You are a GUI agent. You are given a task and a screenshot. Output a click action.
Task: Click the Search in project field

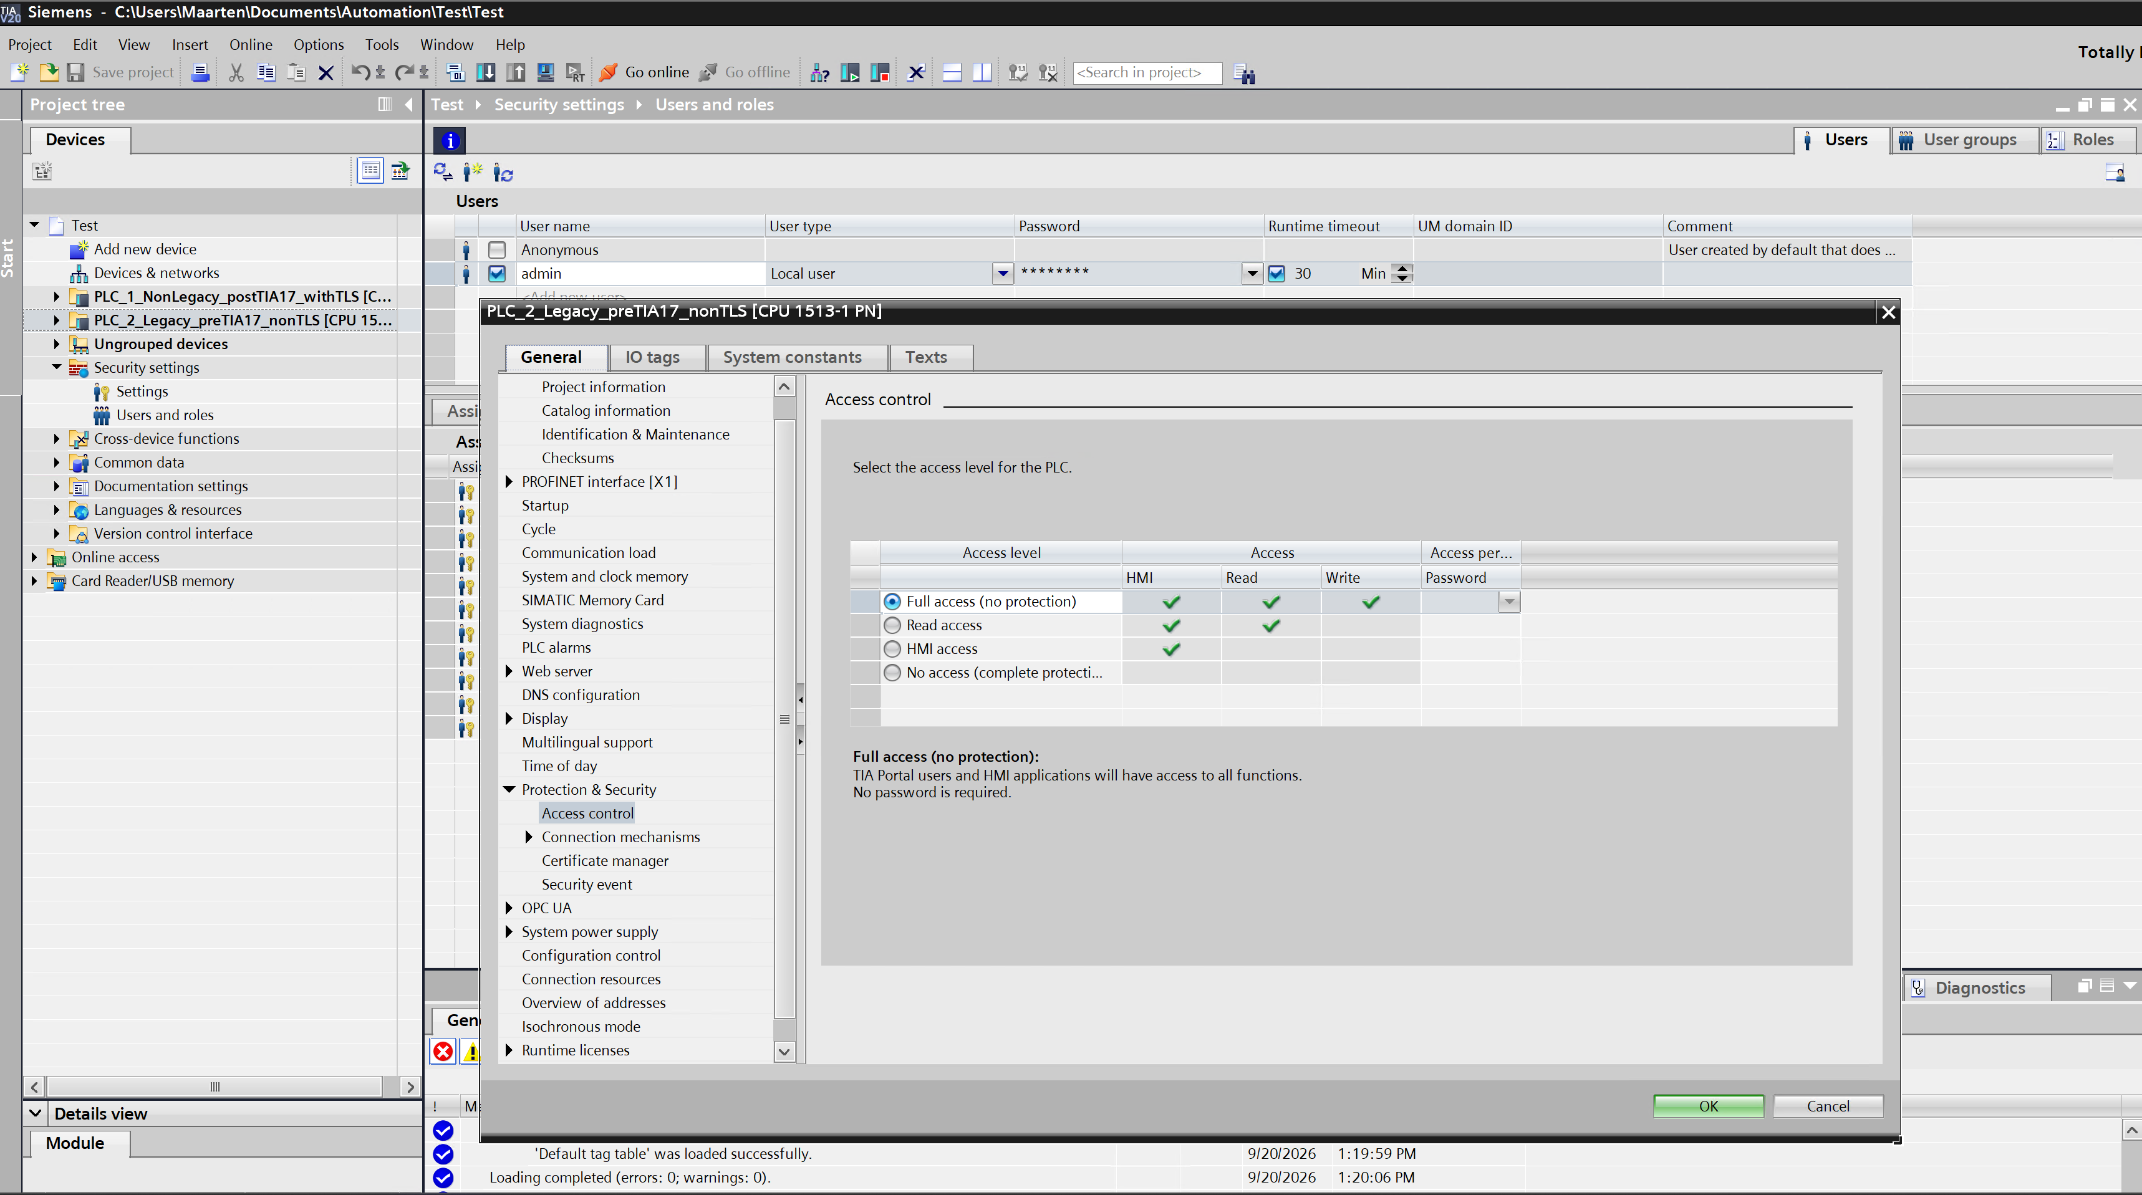pyautogui.click(x=1147, y=73)
